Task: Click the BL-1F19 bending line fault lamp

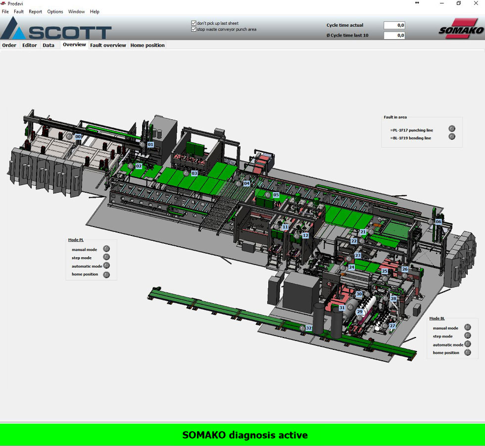Action: pyautogui.click(x=451, y=137)
